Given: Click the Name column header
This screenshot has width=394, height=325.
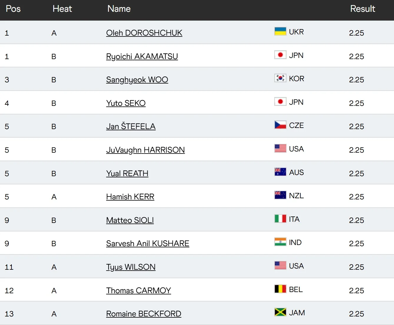Looking at the screenshot, I should coord(119,9).
